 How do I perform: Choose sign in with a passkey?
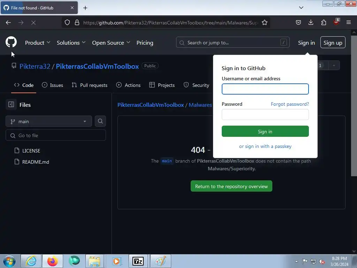pyautogui.click(x=265, y=146)
